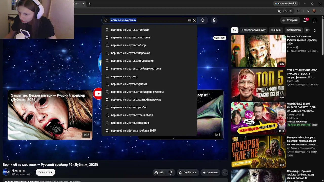The image size is (324, 182).
Task: Open the КиноПес channel link
Action: pos(291,81)
